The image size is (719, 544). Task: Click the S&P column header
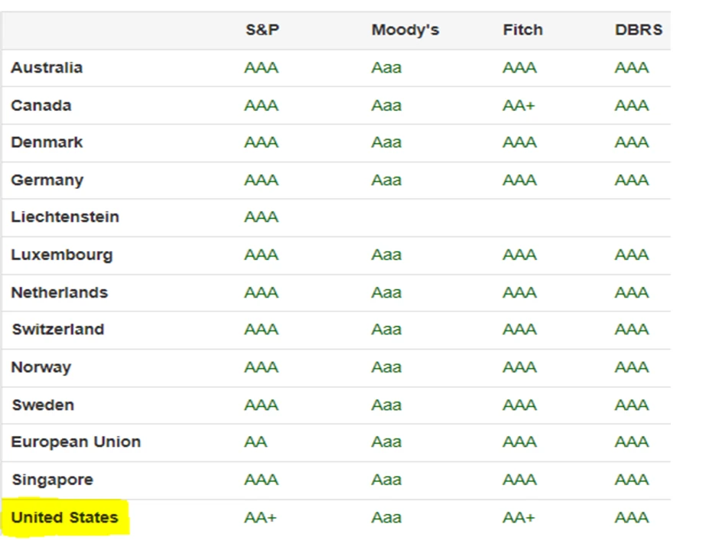tap(262, 31)
